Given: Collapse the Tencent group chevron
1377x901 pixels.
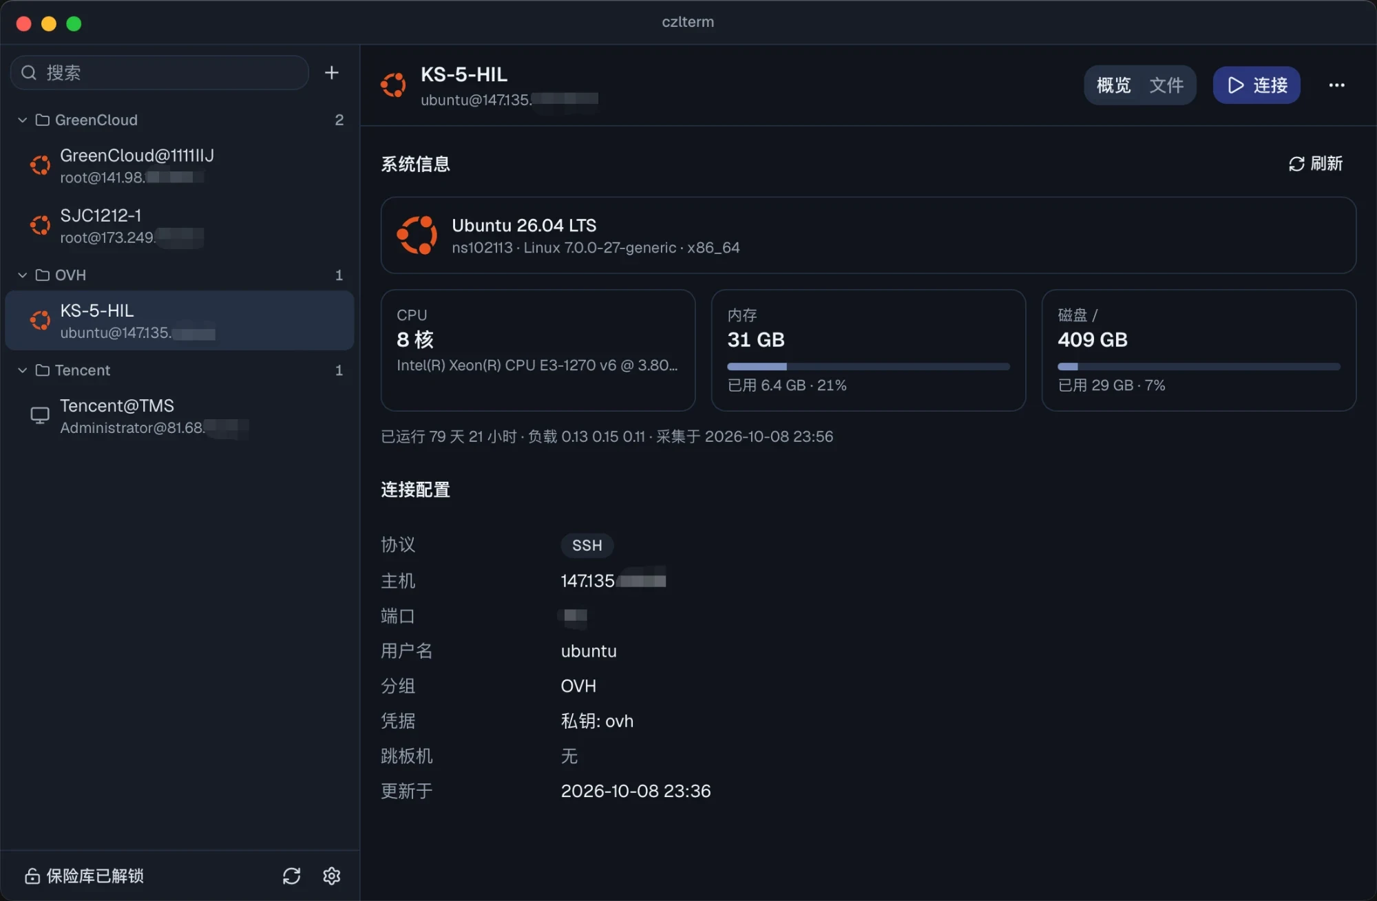Looking at the screenshot, I should (x=23, y=370).
